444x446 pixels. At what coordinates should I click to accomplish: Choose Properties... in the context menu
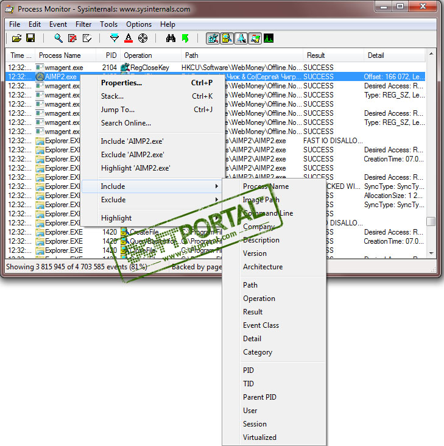(153, 83)
